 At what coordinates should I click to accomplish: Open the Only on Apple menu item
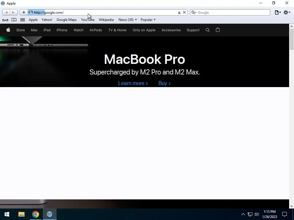tap(144, 30)
